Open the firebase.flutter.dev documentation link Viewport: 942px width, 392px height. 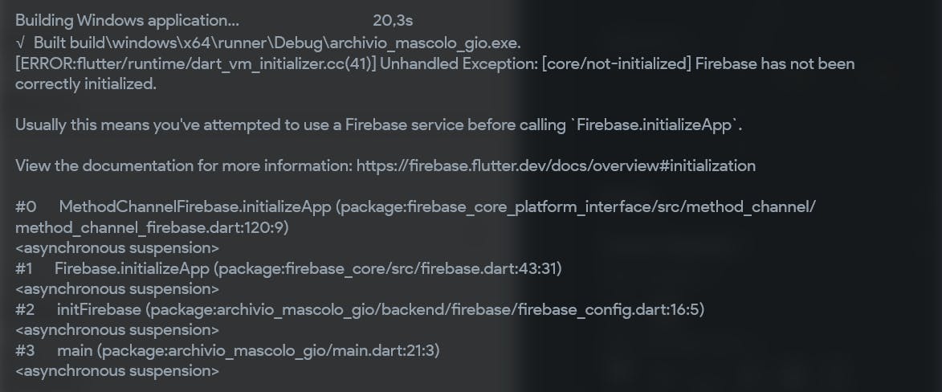point(555,165)
